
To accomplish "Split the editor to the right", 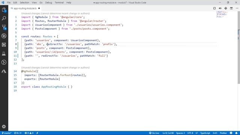I will [x=231, y=8].
